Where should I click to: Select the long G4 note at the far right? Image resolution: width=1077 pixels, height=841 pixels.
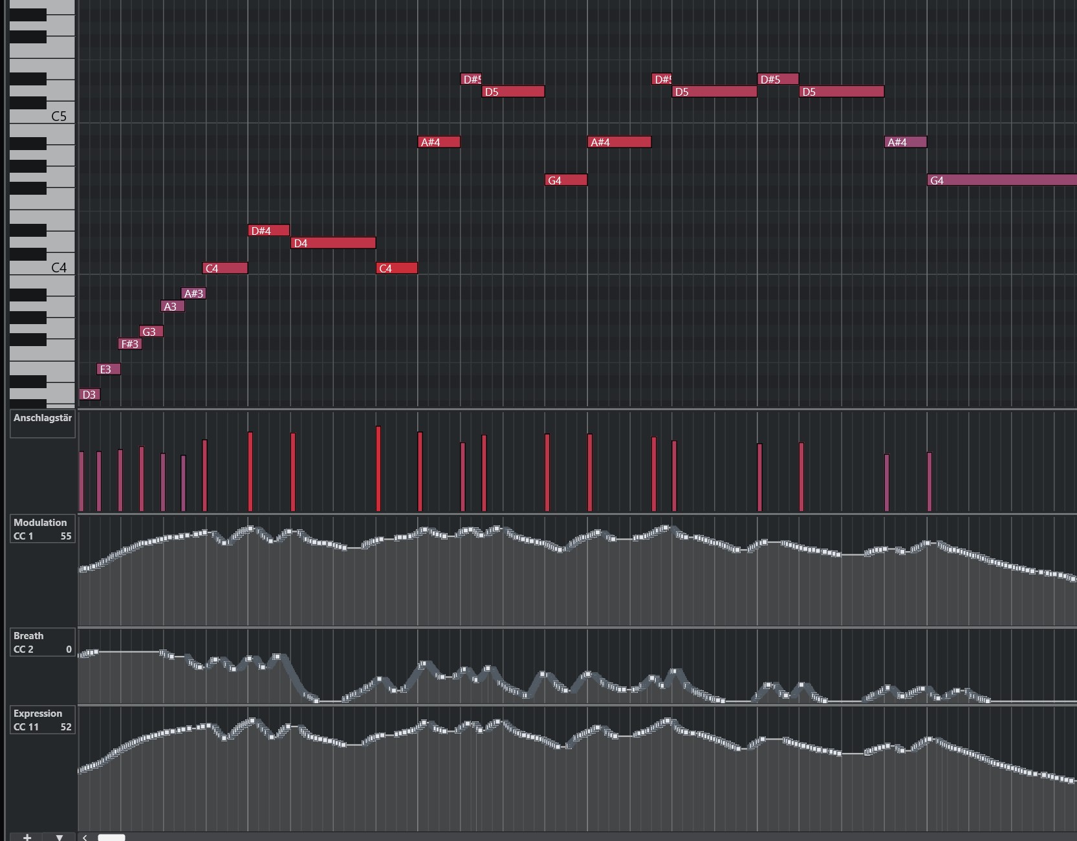[1001, 180]
